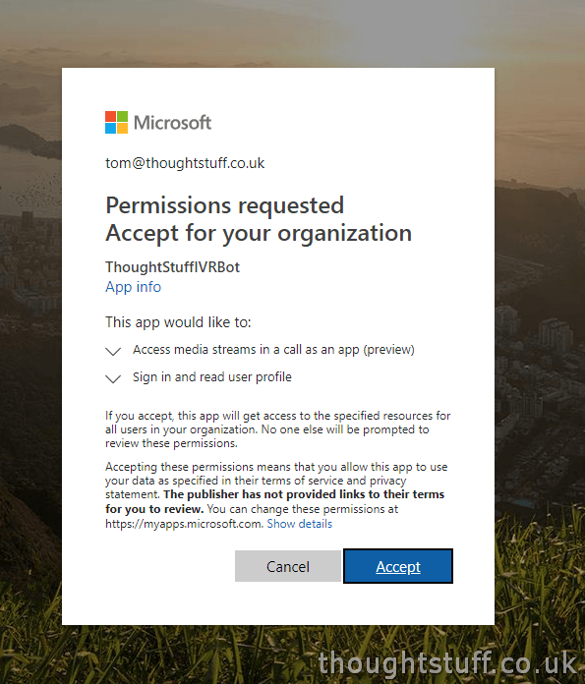
Task: Click the Accept for your organization heading
Action: pos(259,233)
